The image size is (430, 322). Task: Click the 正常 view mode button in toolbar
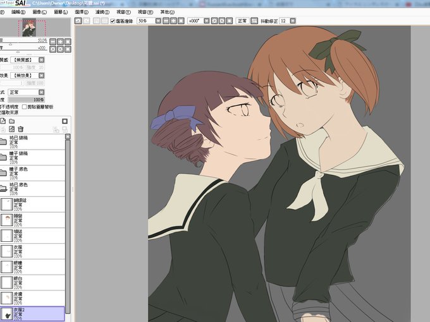[x=242, y=21]
